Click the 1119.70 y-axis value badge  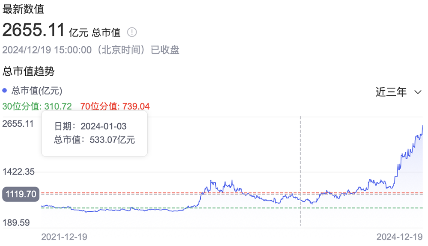pyautogui.click(x=20, y=194)
